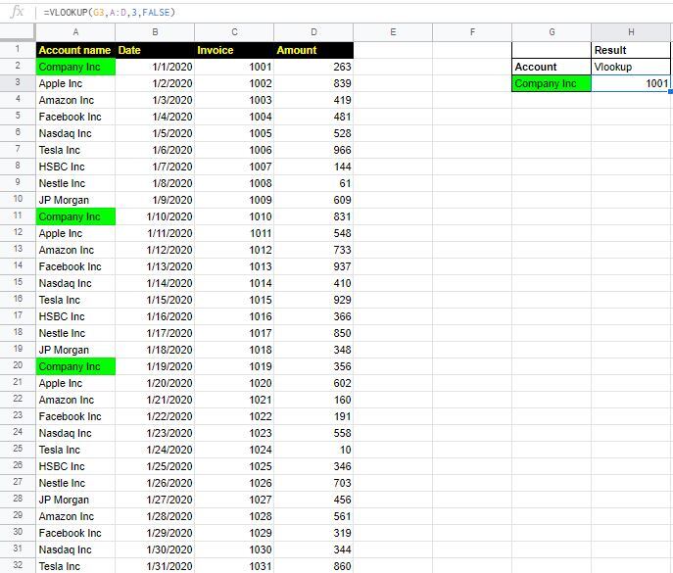The height and width of the screenshot is (573, 673).
Task: Select the green "Company Inc" cell in row 20
Action: pyautogui.click(x=74, y=366)
